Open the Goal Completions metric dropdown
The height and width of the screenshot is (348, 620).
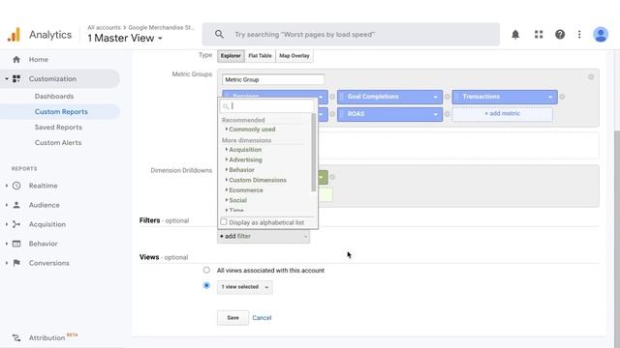pyautogui.click(x=435, y=97)
